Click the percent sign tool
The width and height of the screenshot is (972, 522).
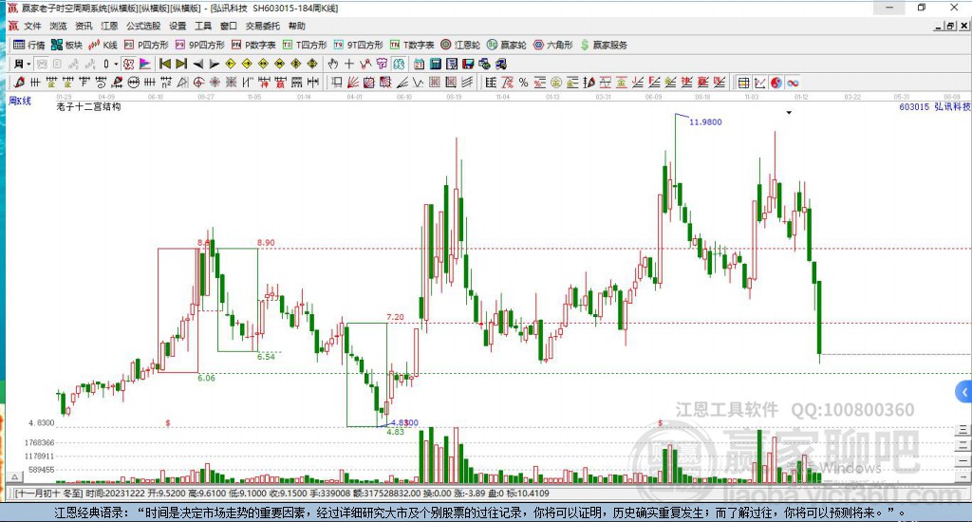523,83
